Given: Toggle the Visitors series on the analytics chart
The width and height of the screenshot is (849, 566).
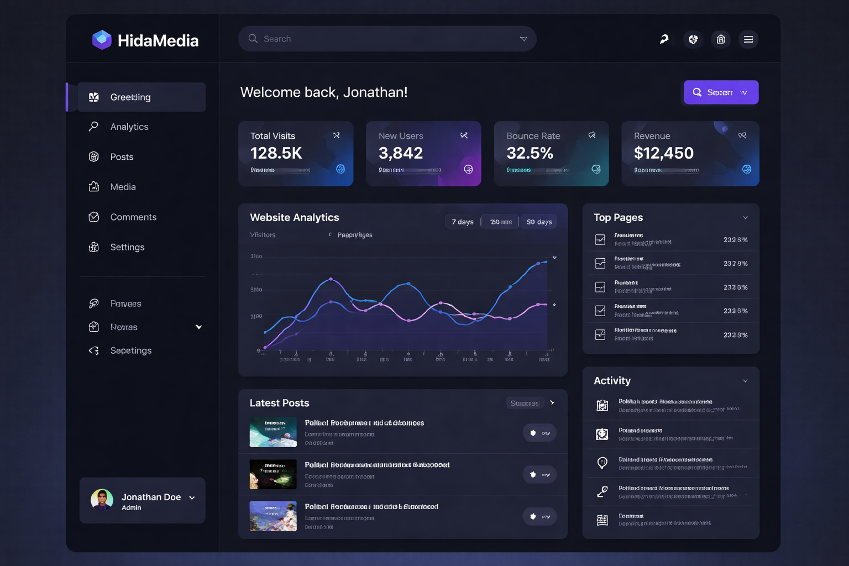Looking at the screenshot, I should (x=262, y=234).
